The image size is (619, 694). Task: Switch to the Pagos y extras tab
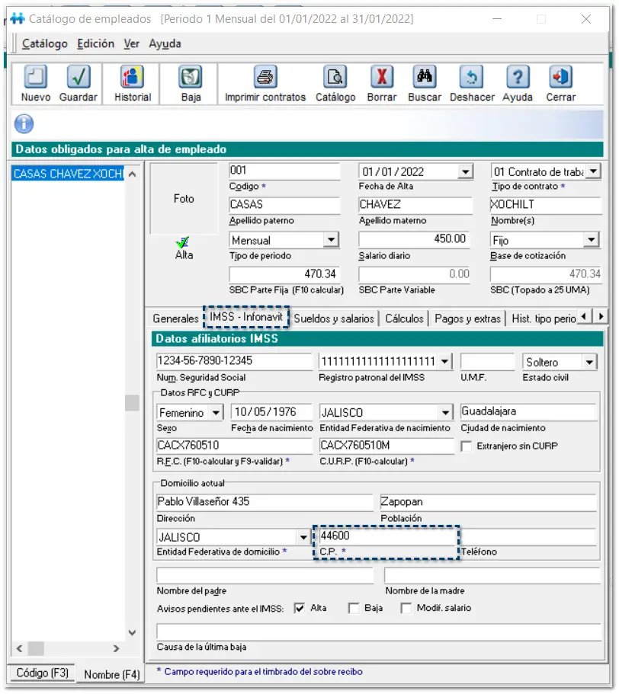[467, 318]
